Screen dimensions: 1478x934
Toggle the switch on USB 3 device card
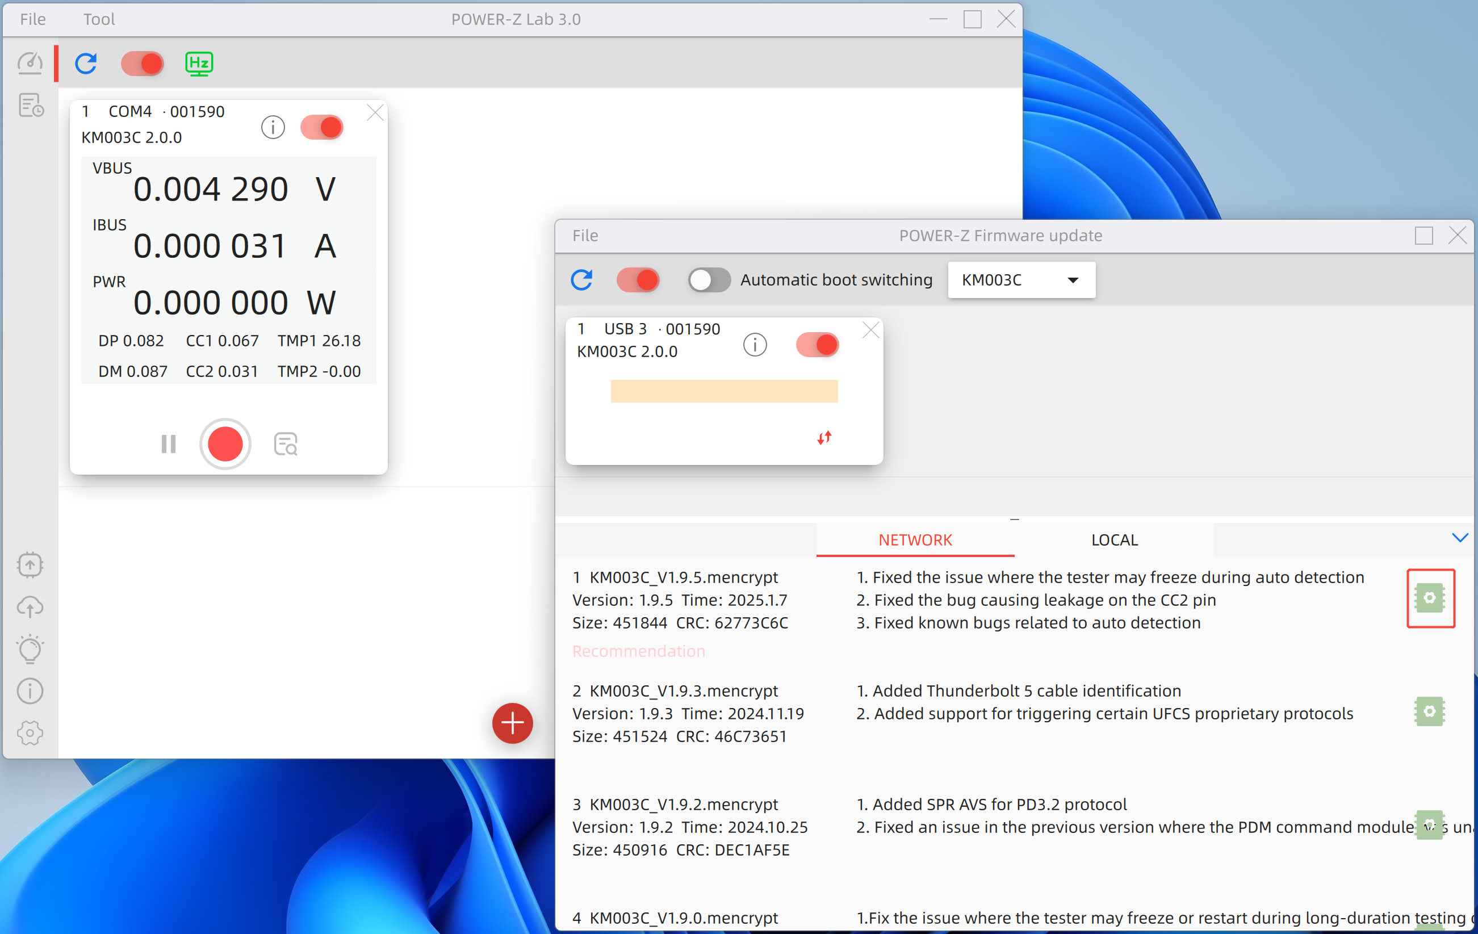click(817, 344)
